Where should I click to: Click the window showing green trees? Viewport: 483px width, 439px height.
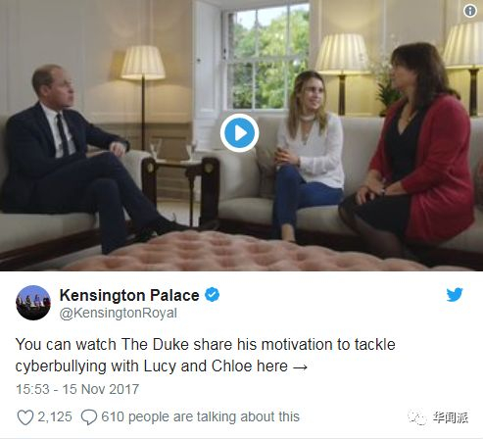coord(266,57)
